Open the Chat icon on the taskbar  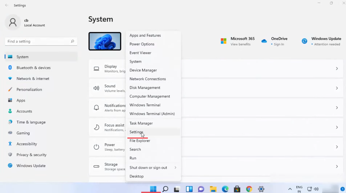click(x=201, y=189)
